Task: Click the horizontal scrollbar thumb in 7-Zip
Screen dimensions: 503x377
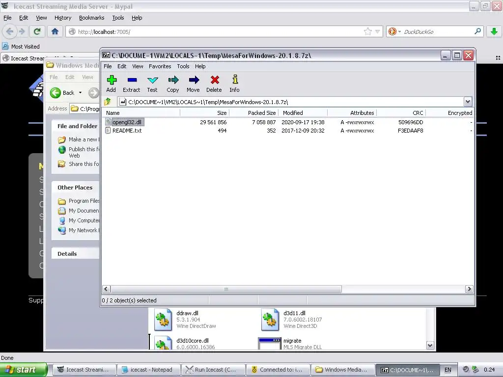Action: coord(226,289)
